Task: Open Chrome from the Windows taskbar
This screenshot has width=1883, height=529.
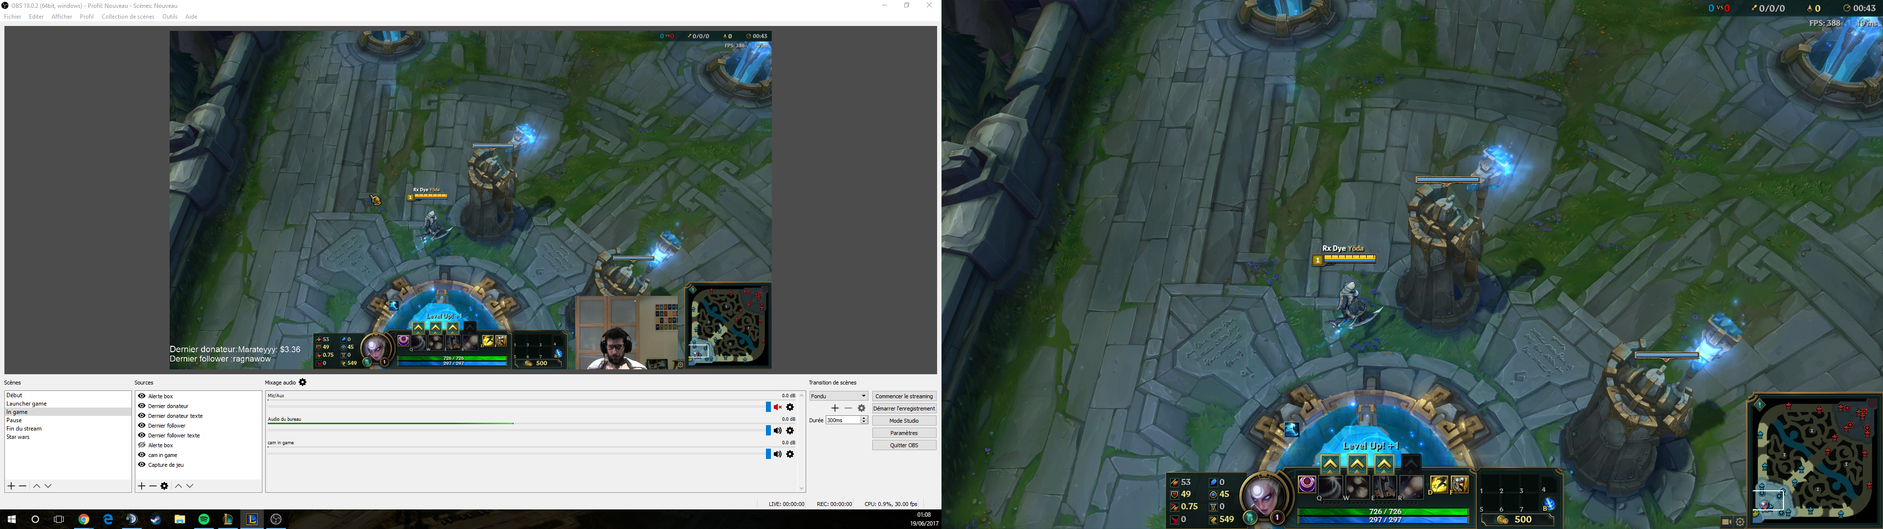Action: 84,520
